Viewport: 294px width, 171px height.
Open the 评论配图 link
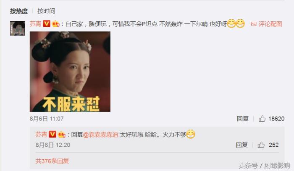tap(270, 24)
